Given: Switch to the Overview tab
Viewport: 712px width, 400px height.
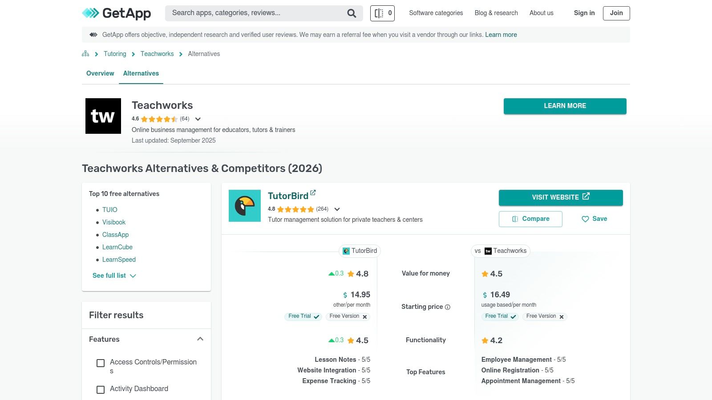Looking at the screenshot, I should point(100,73).
